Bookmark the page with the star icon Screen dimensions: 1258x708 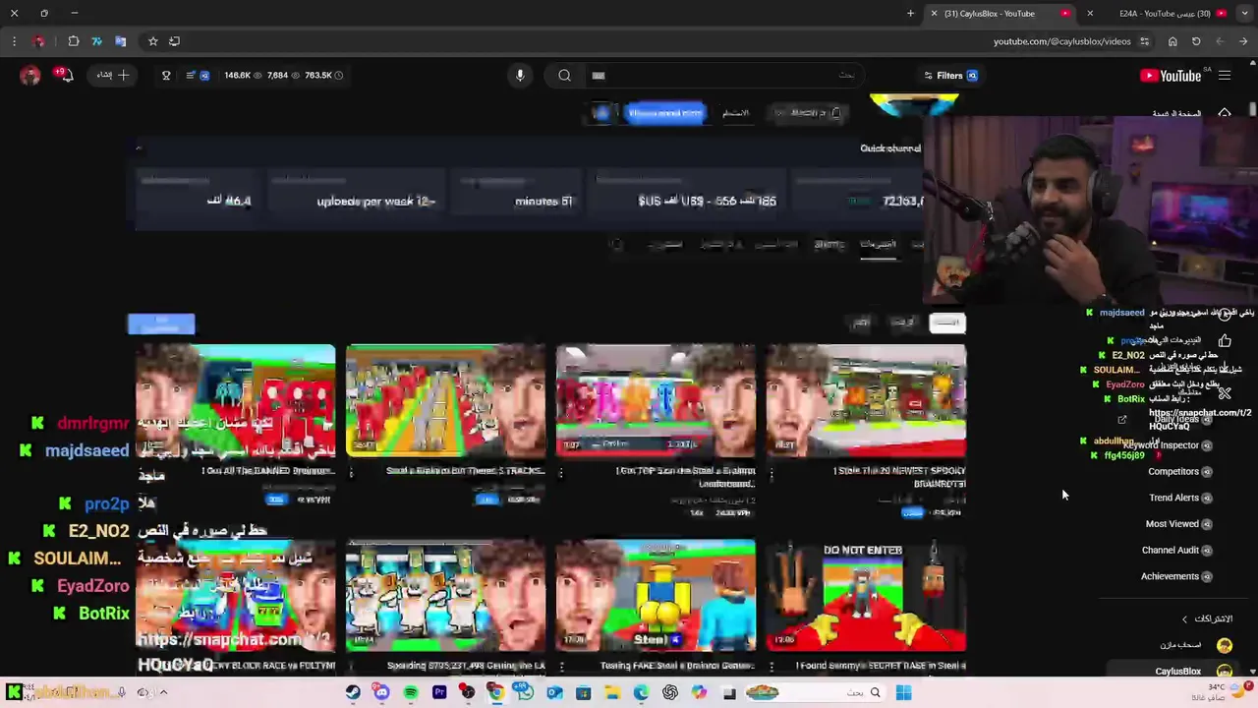[153, 41]
